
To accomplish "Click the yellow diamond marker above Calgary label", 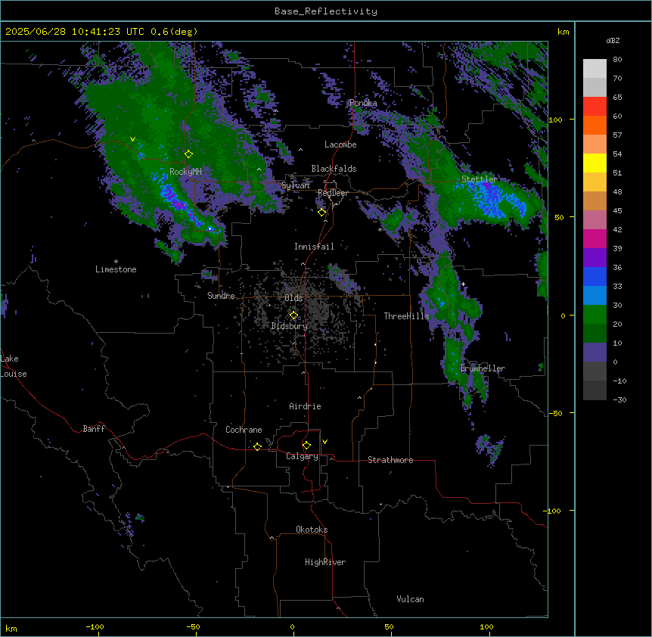I will [306, 446].
